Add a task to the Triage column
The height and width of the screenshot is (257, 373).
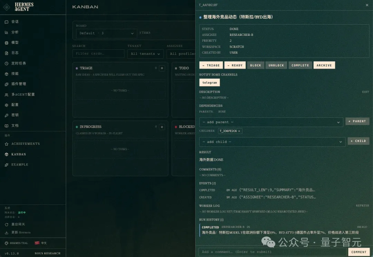tap(162, 68)
